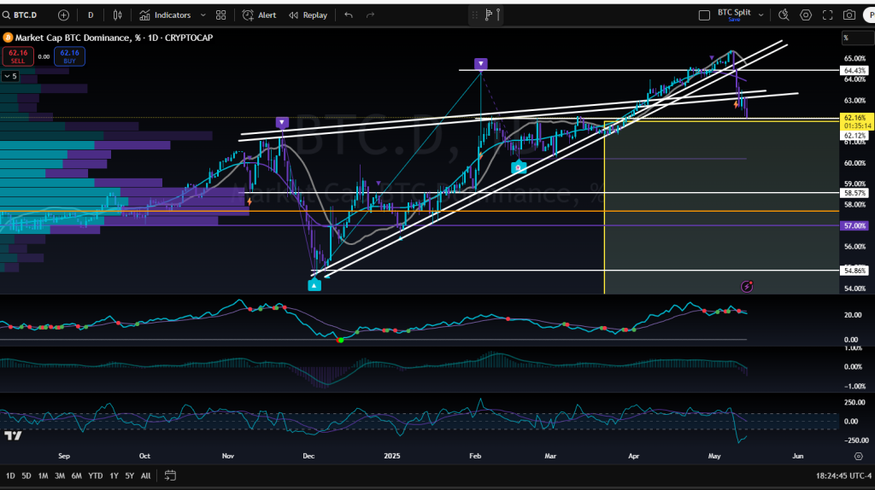The height and width of the screenshot is (490, 875).
Task: Click the TradingView logo in bottom corner
Action: click(13, 435)
